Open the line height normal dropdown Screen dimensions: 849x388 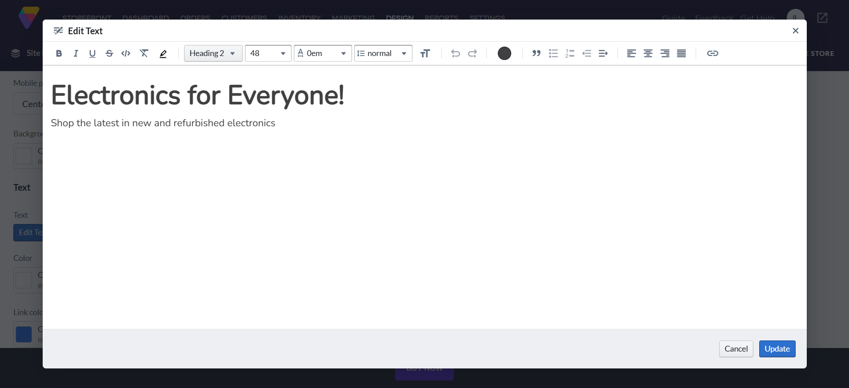tap(383, 53)
